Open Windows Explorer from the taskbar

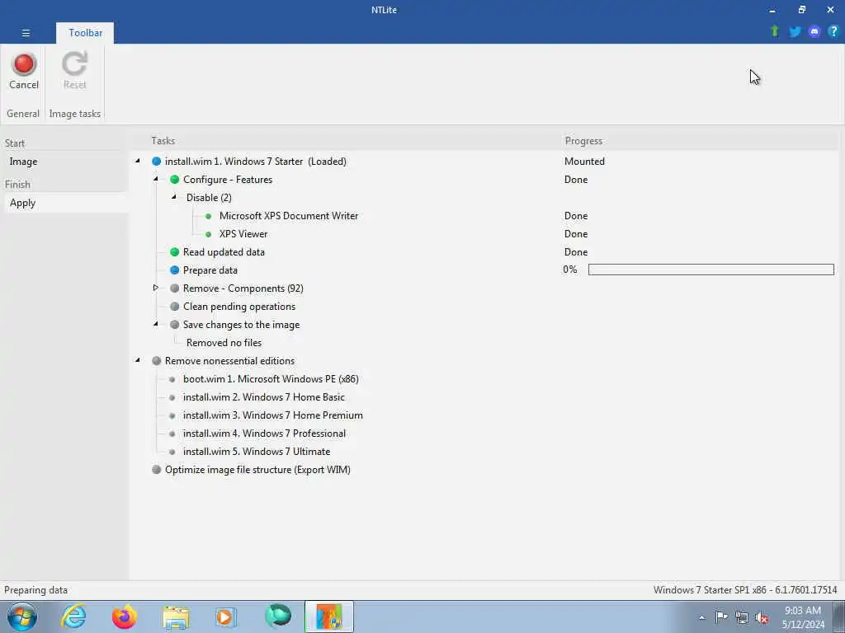click(x=176, y=617)
